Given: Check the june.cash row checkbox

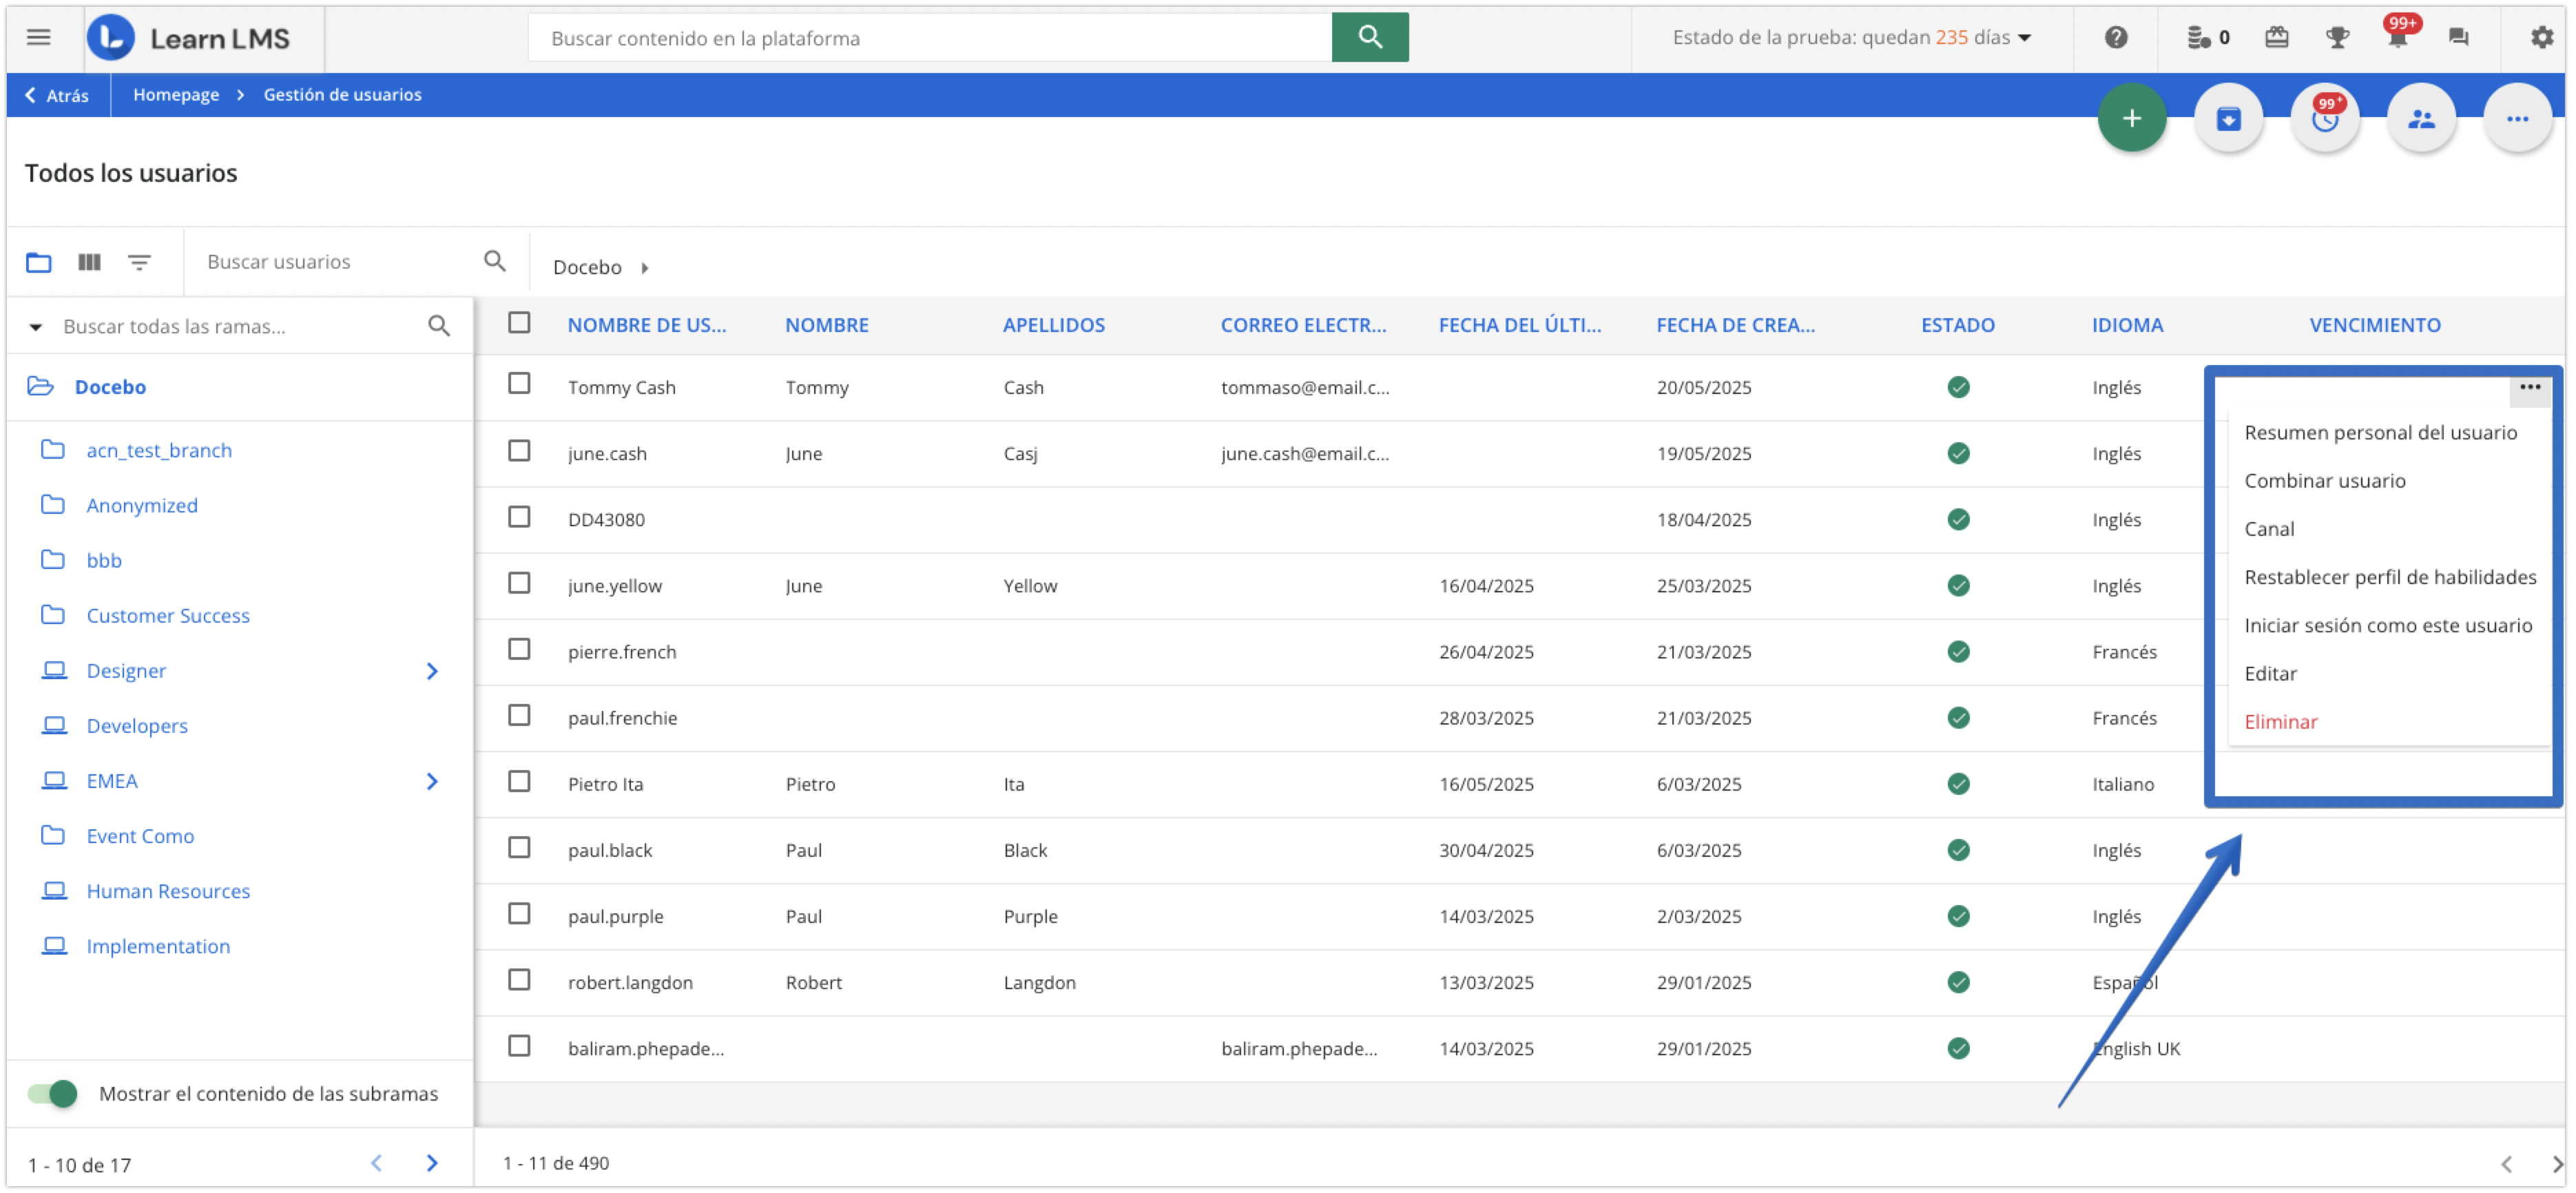Looking at the screenshot, I should pyautogui.click(x=519, y=451).
